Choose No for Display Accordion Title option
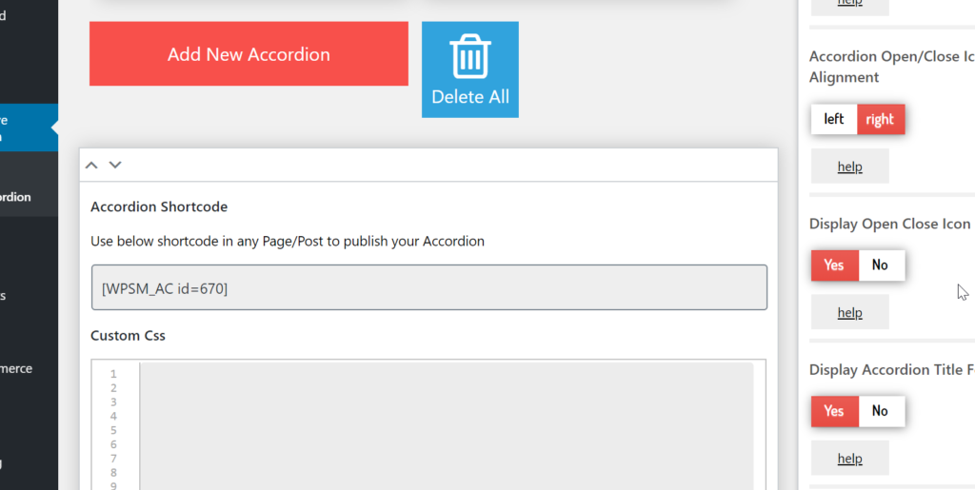 click(880, 411)
